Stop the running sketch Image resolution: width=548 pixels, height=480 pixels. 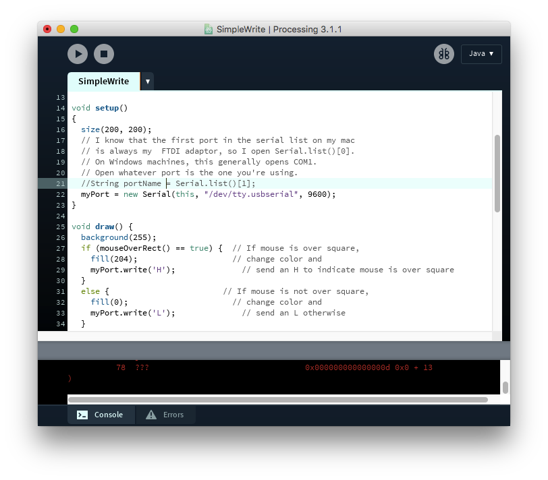tap(104, 54)
